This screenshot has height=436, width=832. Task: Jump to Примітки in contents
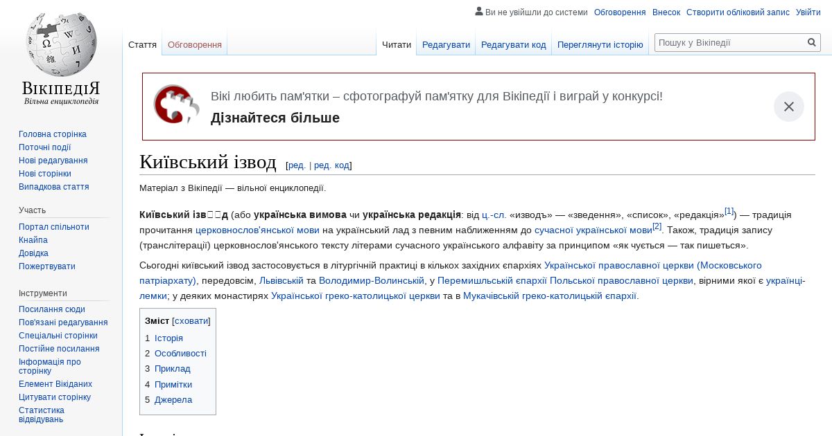click(x=173, y=385)
